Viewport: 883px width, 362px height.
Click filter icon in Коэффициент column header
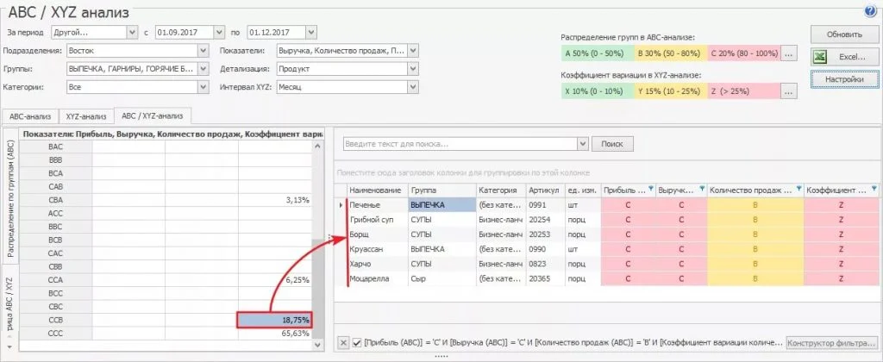(x=874, y=189)
